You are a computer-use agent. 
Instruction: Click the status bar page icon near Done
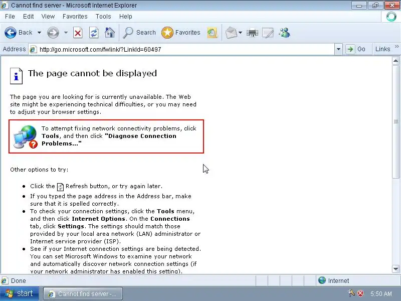click(x=5, y=281)
